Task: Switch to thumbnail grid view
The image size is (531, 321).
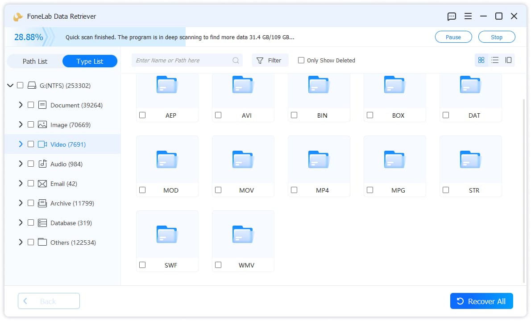Action: (481, 60)
